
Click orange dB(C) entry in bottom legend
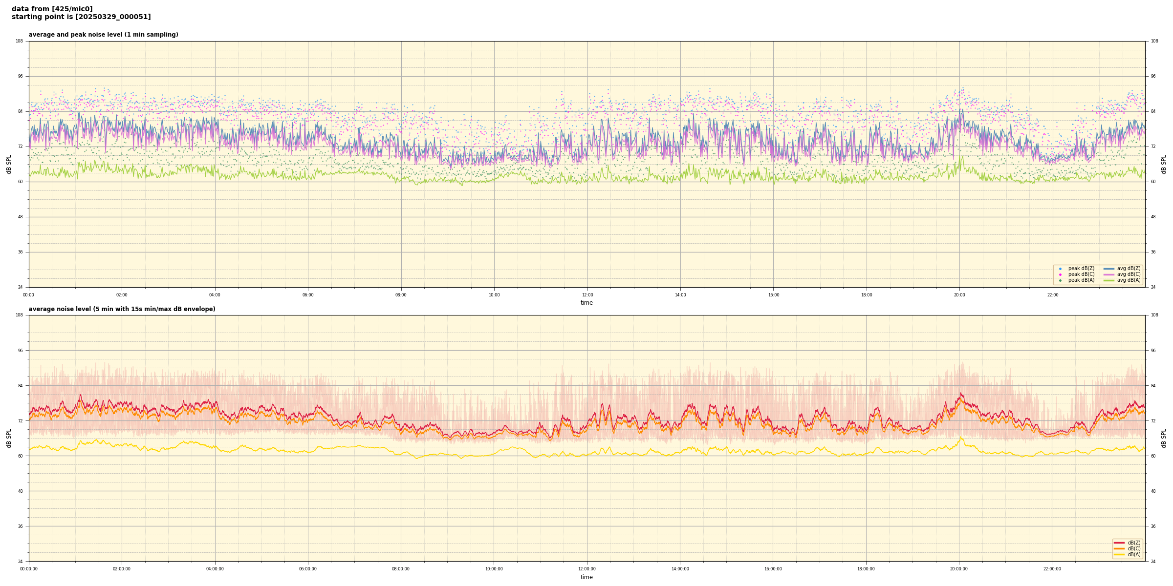(1133, 548)
